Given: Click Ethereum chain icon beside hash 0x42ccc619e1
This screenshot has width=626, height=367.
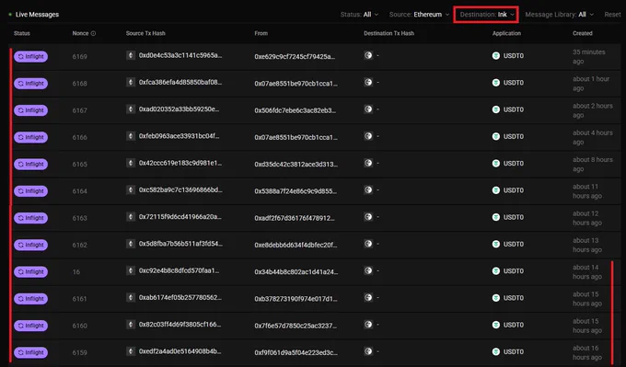Looking at the screenshot, I should 131,163.
